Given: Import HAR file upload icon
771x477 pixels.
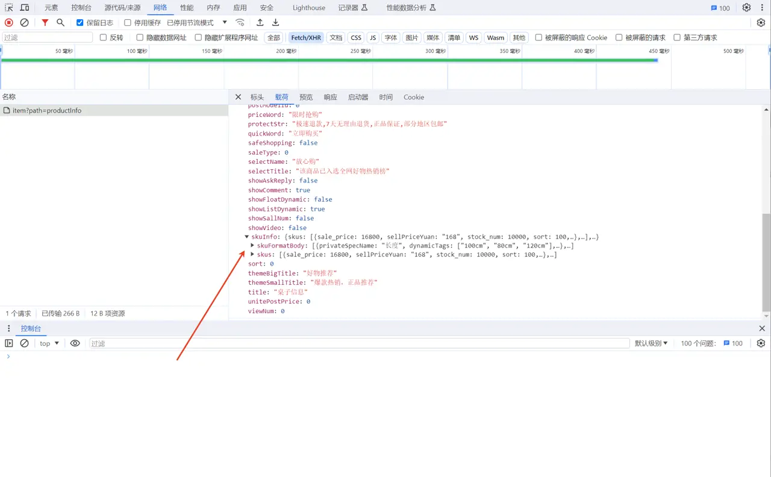Looking at the screenshot, I should (260, 22).
